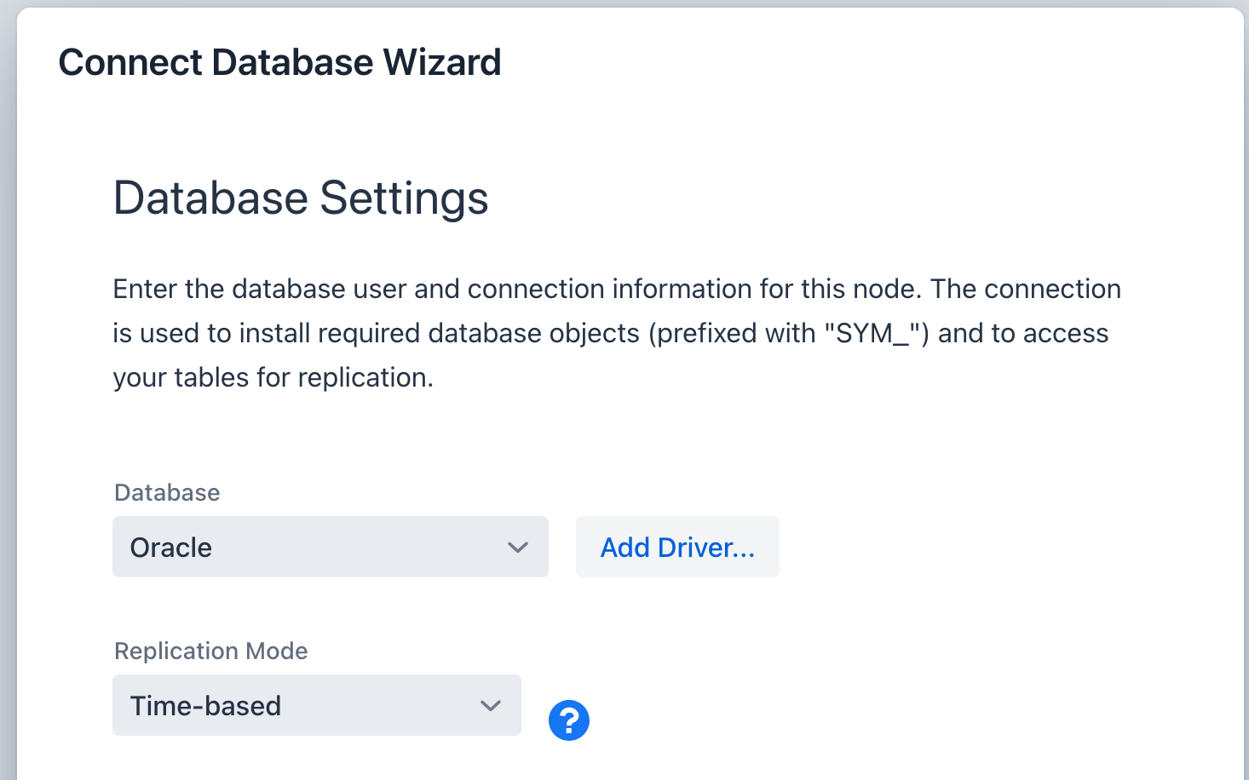This screenshot has width=1249, height=780.
Task: Click the word "Settings" in the section heading
Action: pyautogui.click(x=404, y=198)
